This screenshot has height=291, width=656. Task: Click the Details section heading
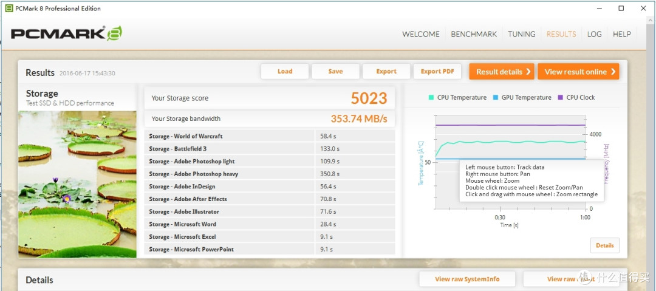[39, 279]
